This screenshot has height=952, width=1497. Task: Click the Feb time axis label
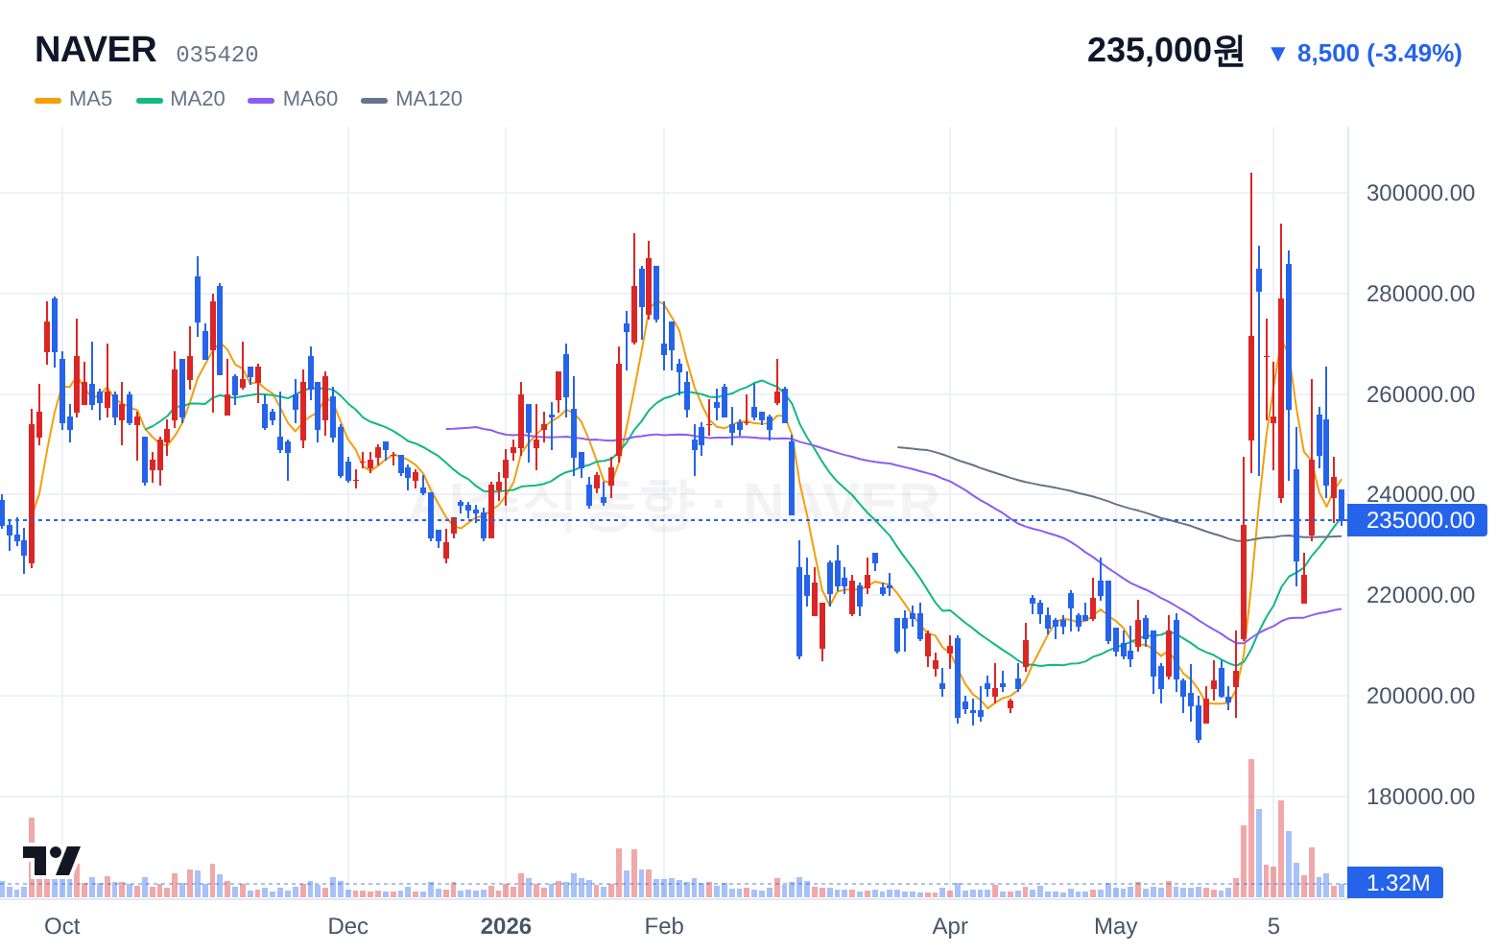(x=664, y=926)
